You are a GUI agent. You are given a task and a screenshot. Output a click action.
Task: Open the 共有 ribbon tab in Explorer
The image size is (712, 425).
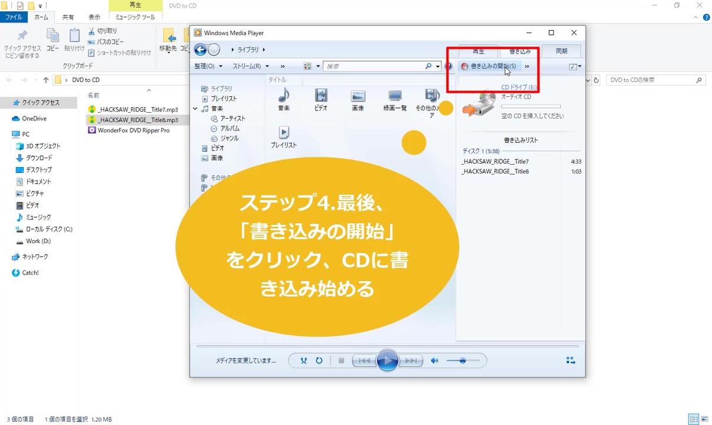[x=69, y=18]
